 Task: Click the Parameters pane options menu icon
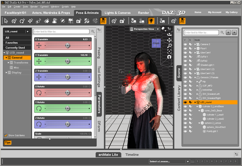point(99,30)
